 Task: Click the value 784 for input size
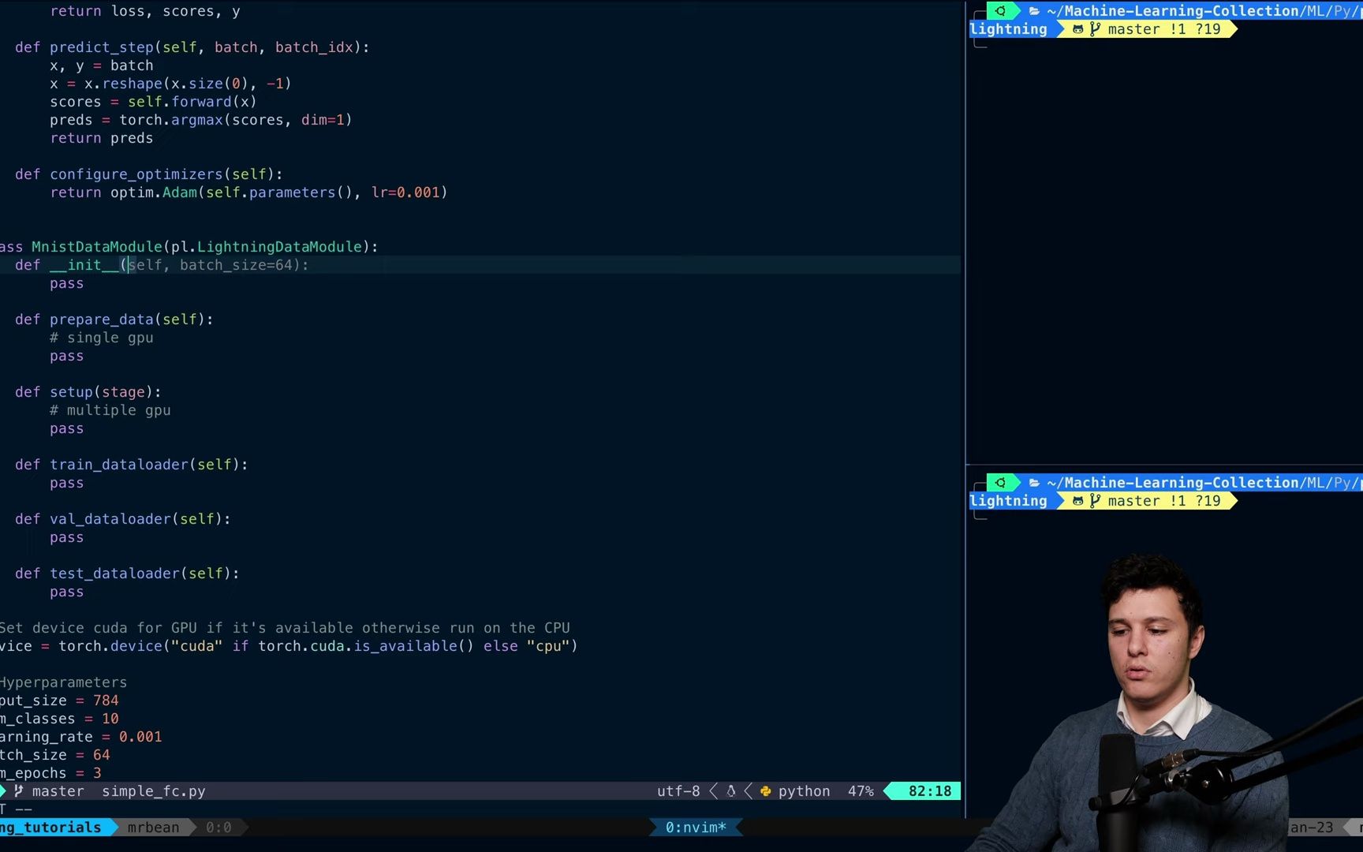106,701
